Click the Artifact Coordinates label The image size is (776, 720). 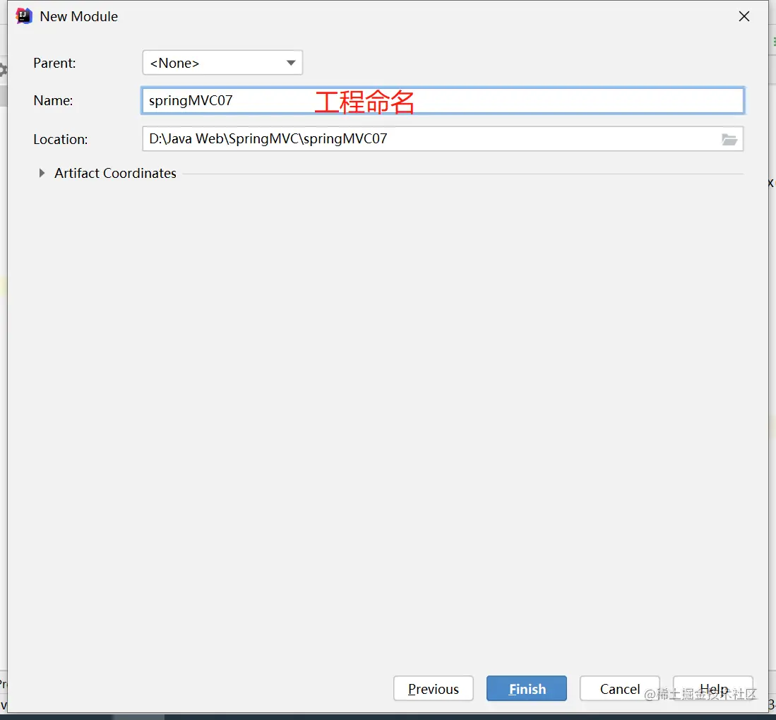[115, 173]
